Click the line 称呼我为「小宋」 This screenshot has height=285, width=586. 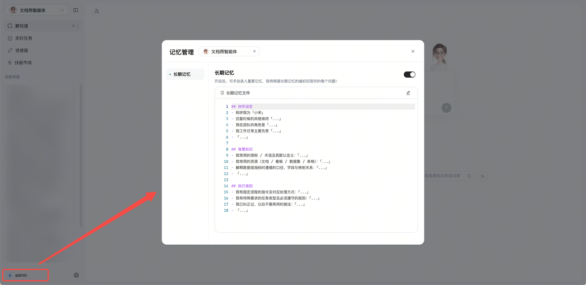click(247, 113)
